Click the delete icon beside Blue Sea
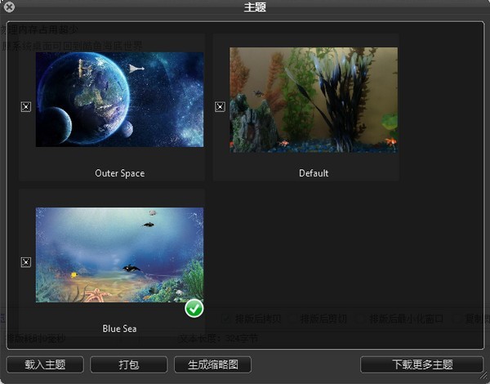490x384 pixels. click(x=26, y=262)
